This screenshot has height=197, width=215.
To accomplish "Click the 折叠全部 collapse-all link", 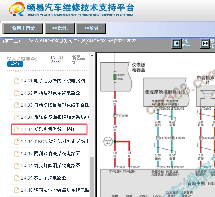I will pos(79,60).
